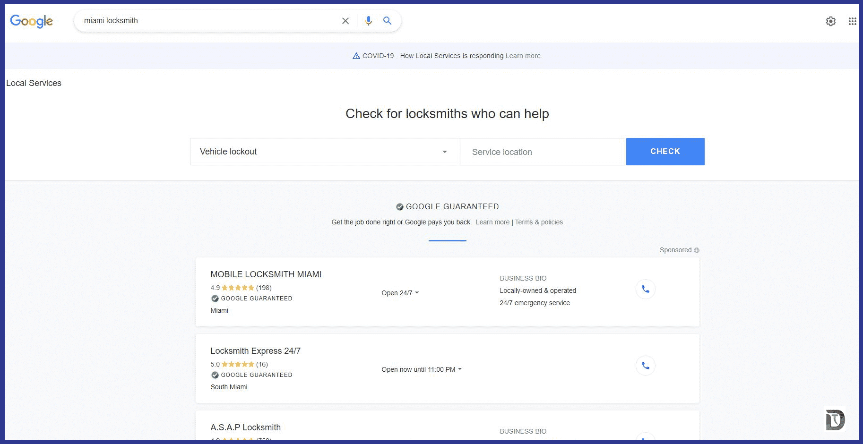
Task: Open settings gear icon
Action: click(831, 21)
